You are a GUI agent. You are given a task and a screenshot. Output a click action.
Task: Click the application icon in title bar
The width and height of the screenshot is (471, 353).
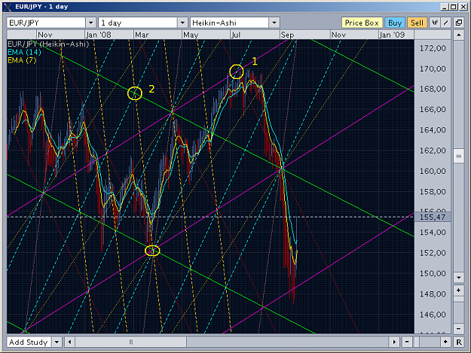click(x=8, y=7)
